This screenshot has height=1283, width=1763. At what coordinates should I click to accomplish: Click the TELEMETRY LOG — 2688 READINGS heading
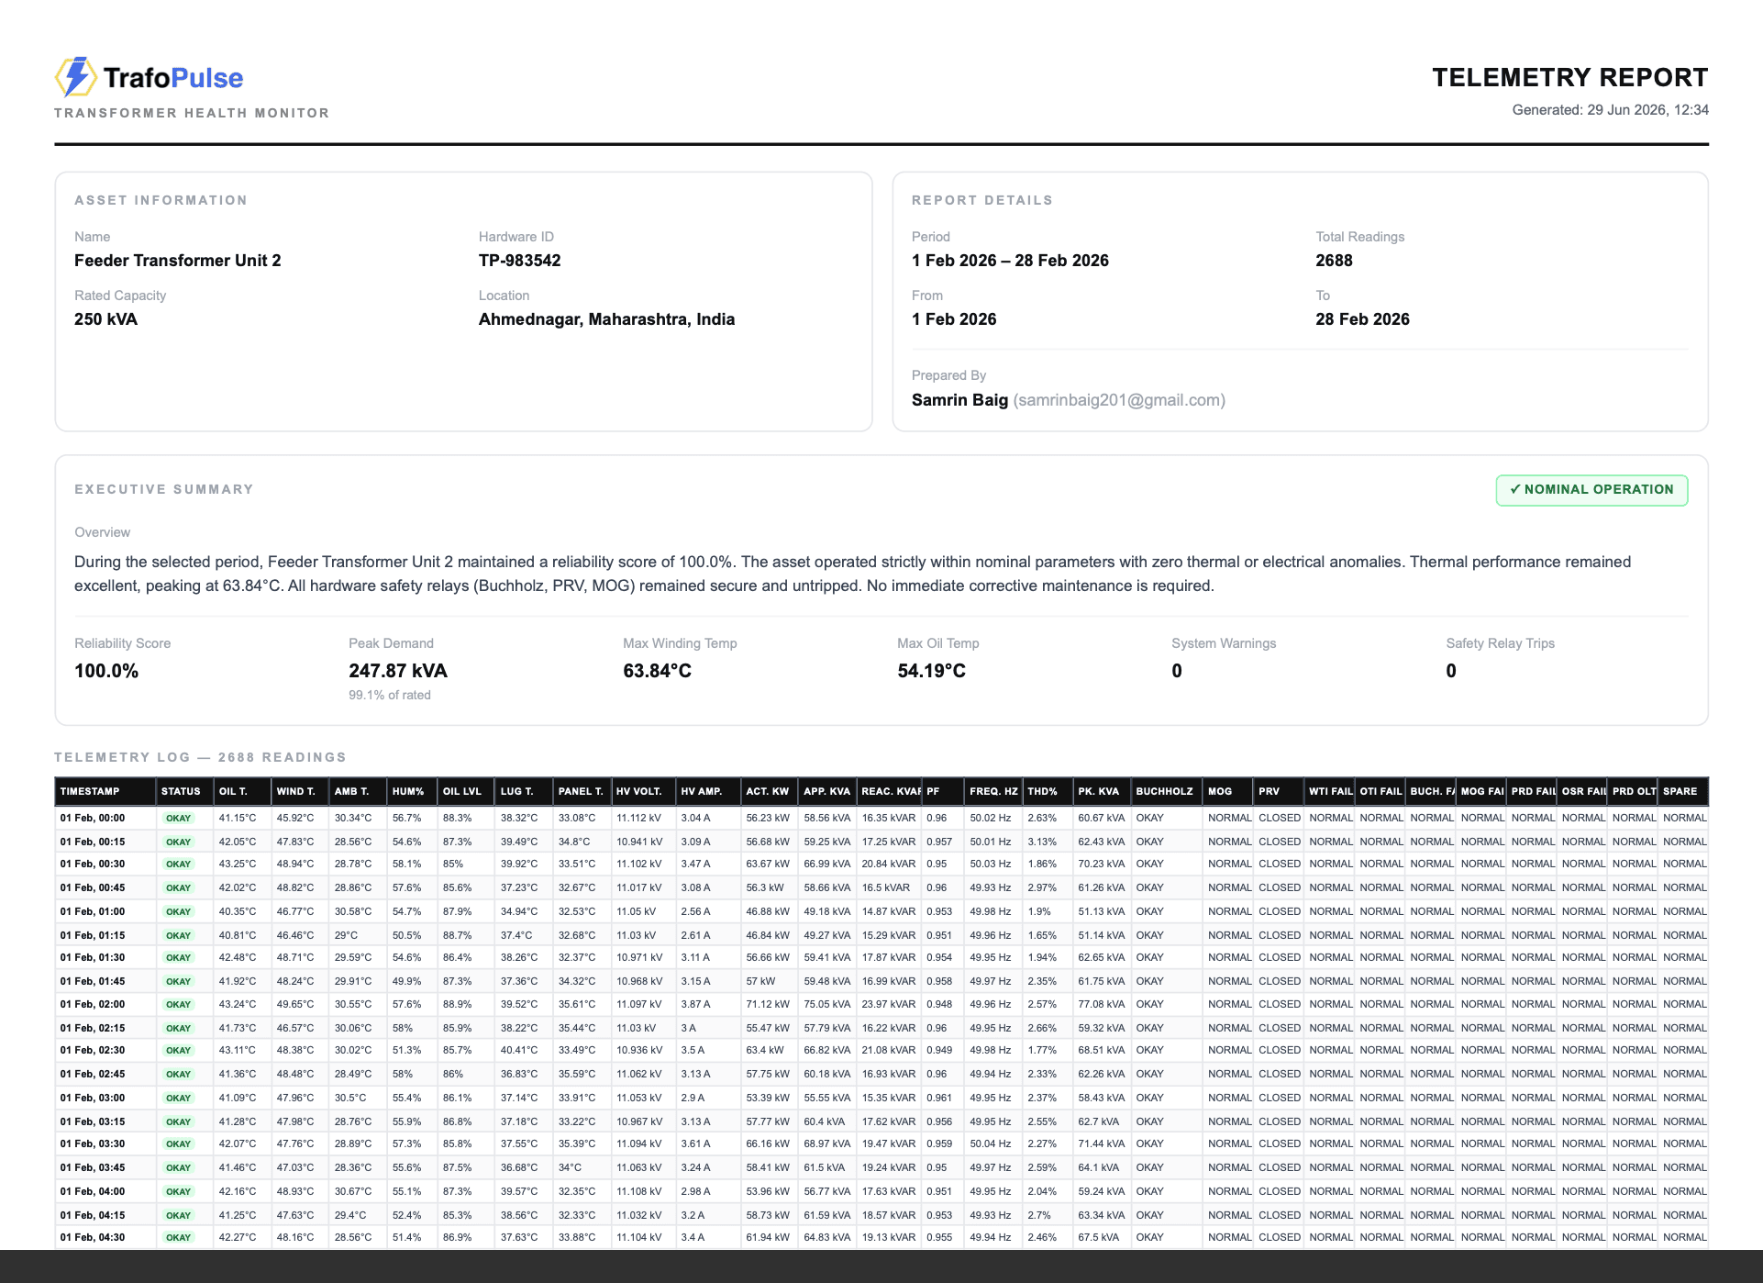coord(201,757)
